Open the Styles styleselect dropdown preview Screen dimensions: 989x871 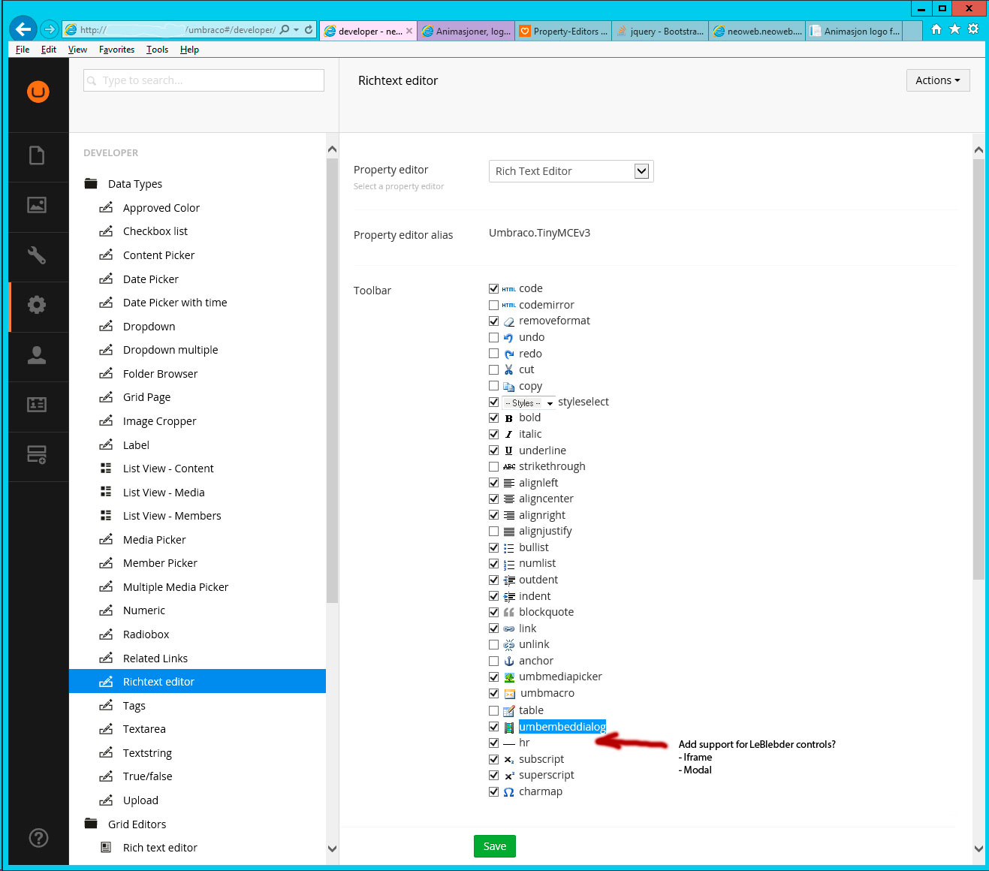[529, 403]
